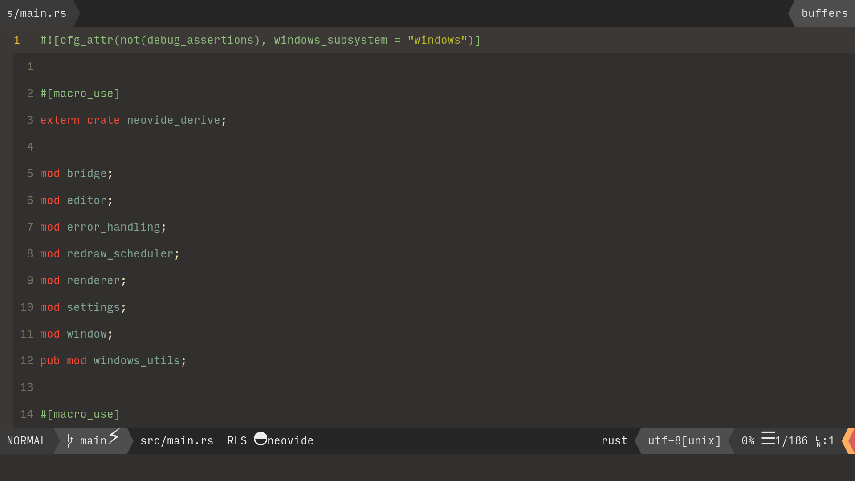The image size is (855, 481).
Task: Select the s/main.rs buffer tab
Action: point(37,13)
